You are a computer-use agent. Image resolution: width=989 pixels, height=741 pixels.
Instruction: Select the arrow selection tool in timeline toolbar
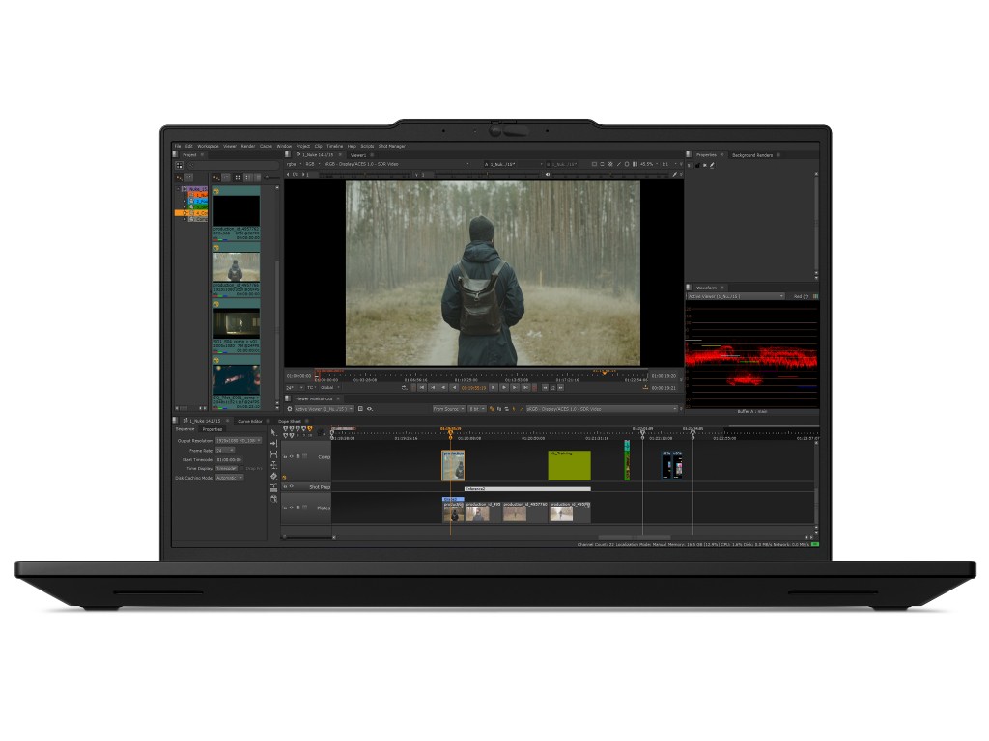click(273, 433)
